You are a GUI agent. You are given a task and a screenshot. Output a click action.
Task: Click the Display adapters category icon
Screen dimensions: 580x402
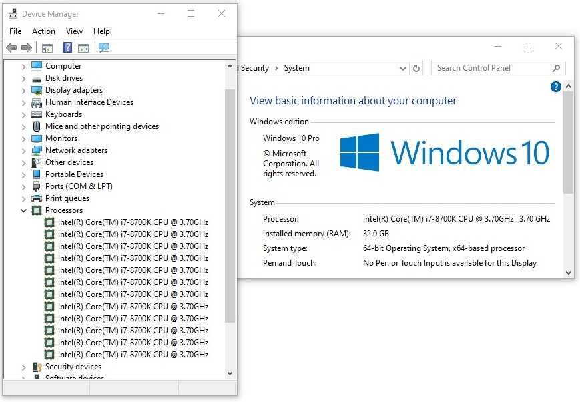pyautogui.click(x=37, y=90)
